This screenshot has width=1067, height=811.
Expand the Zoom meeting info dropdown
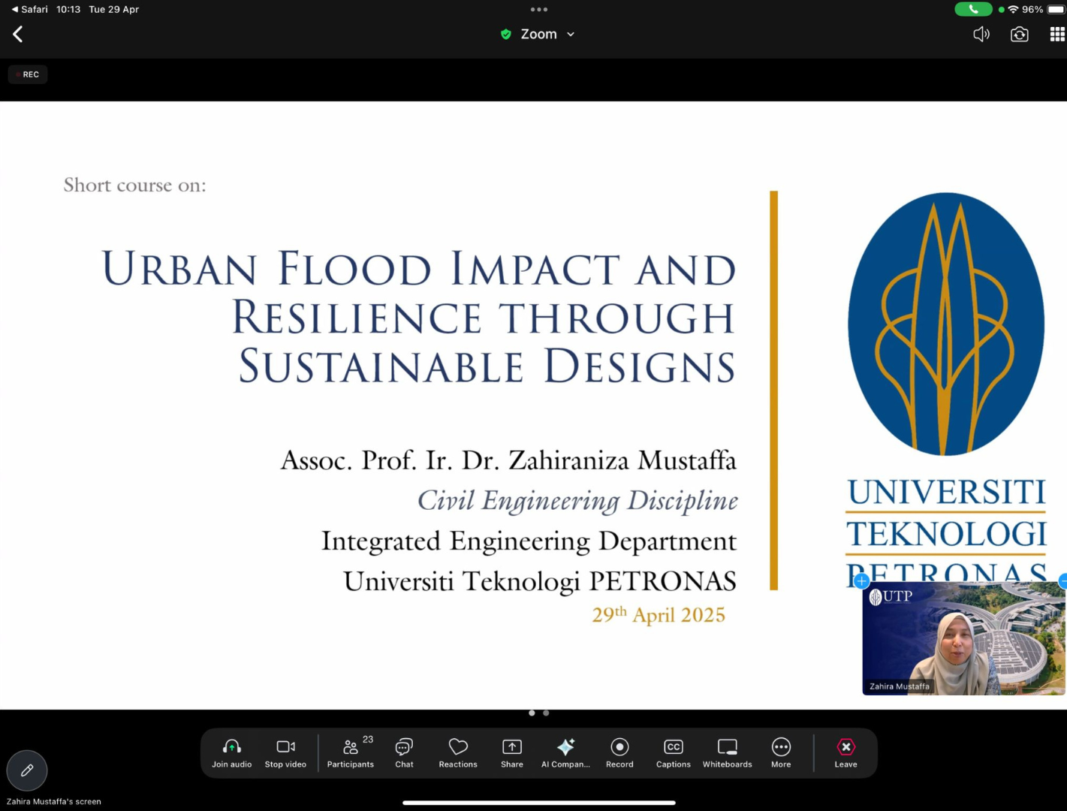pos(571,35)
